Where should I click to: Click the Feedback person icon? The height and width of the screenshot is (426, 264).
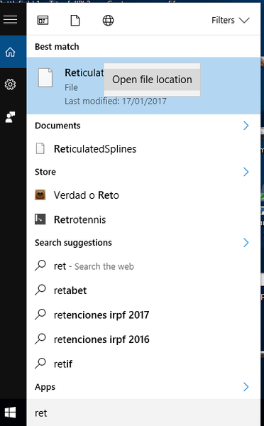pos(11,117)
